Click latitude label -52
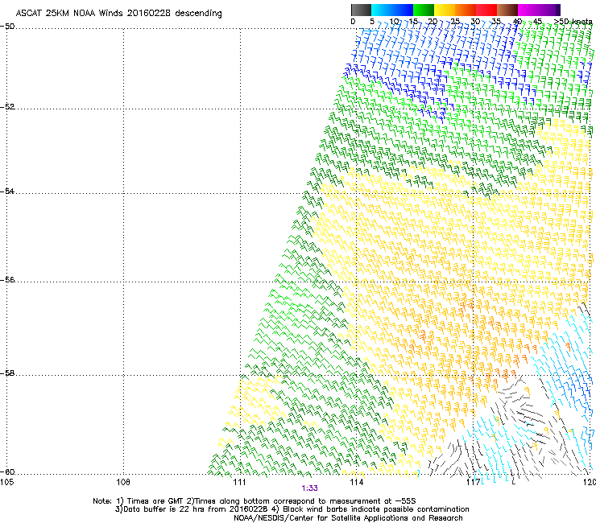This screenshot has width=596, height=523. 7,107
